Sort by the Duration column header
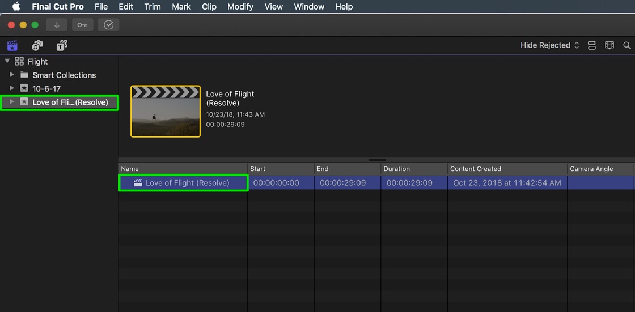Image resolution: width=635 pixels, height=312 pixels. (414, 169)
